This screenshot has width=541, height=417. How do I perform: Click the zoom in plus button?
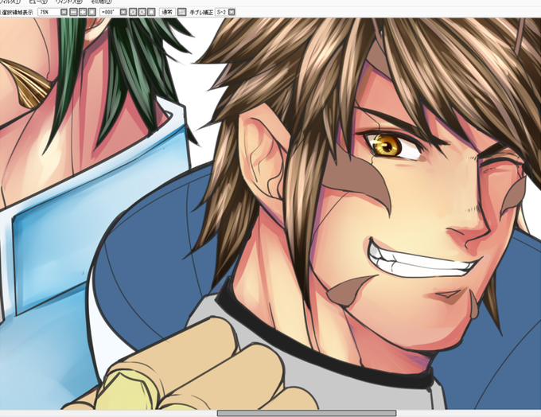[83, 12]
